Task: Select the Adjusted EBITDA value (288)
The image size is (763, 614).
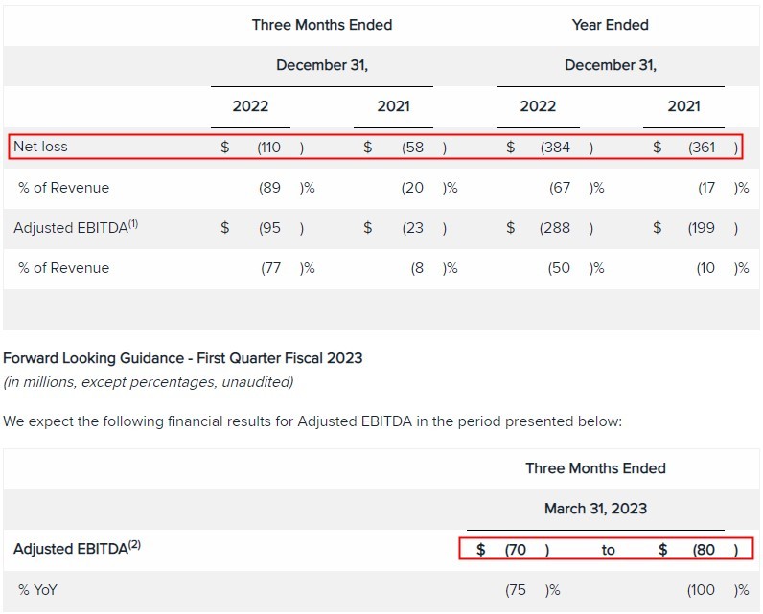Action: click(556, 228)
